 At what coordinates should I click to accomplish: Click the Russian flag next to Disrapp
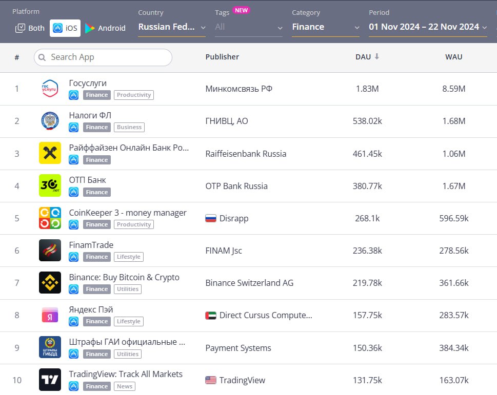pos(211,218)
